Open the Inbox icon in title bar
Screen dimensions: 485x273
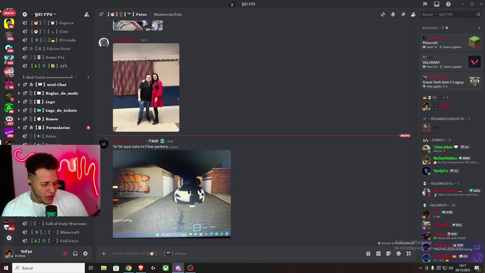[x=437, y=4]
